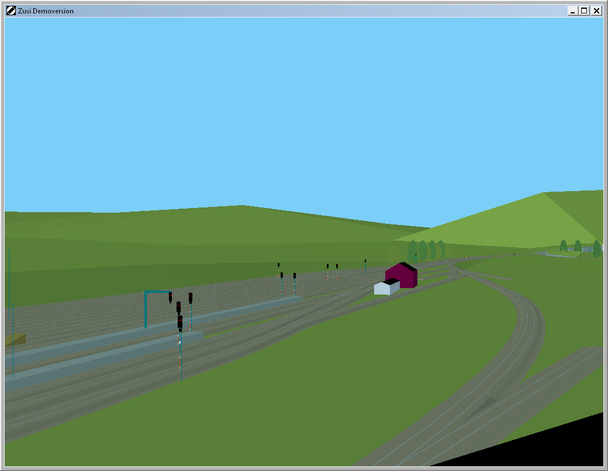
Task: Maximize the Zusi Demoversion window
Action: click(x=584, y=11)
